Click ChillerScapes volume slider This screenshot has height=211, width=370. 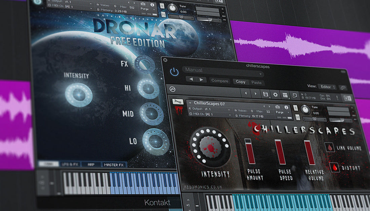point(340,121)
